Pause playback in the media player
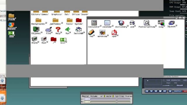The width and height of the screenshot is (187, 105). pos(156,91)
